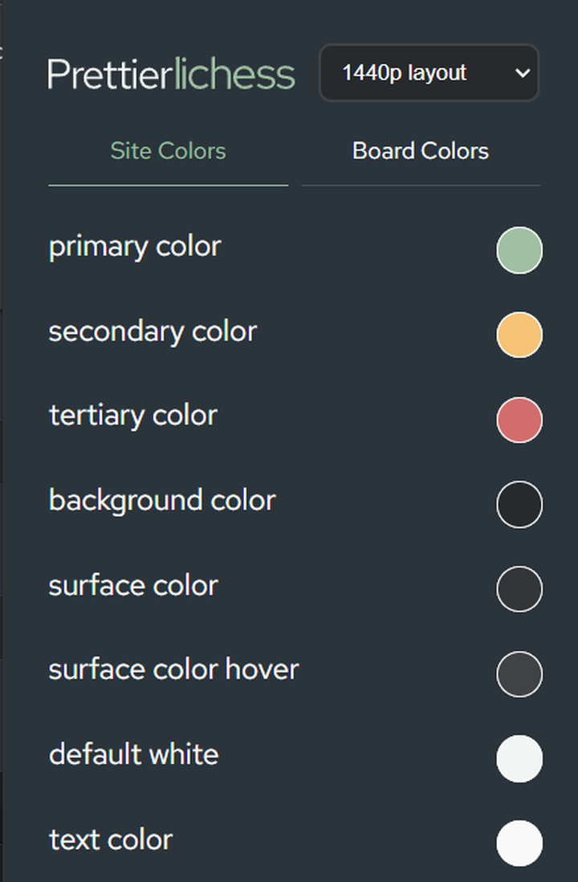Open the orange secondary color swatch
Viewport: 578px width, 882px height.
[x=519, y=335]
